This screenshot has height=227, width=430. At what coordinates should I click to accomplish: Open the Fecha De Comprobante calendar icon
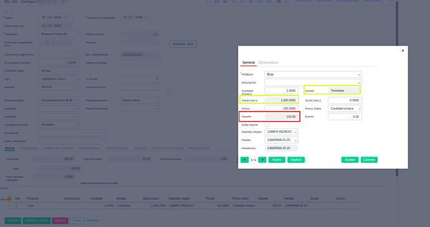(147, 17)
